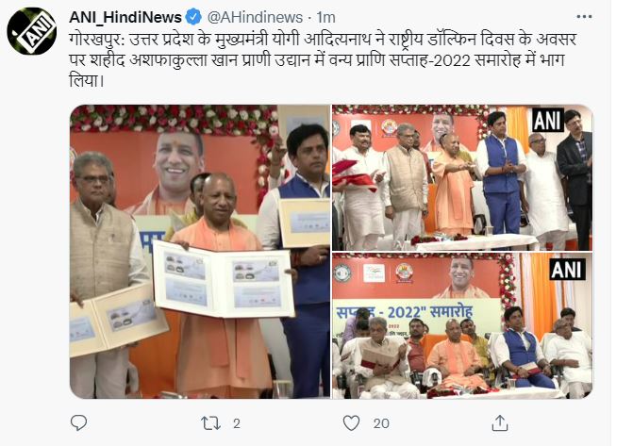633x446 pixels.
Task: Click ANI watermark on top-right photo
Action: coord(548,120)
